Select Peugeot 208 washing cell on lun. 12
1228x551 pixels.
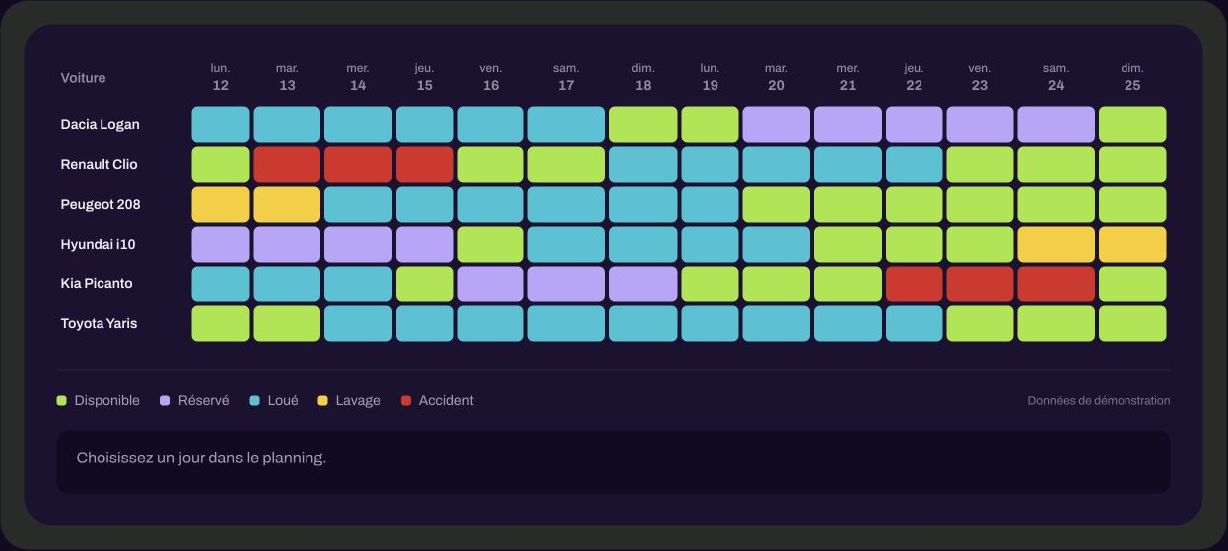point(220,205)
